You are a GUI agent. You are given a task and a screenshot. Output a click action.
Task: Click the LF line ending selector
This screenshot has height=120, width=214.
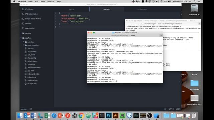(x=165, y=109)
